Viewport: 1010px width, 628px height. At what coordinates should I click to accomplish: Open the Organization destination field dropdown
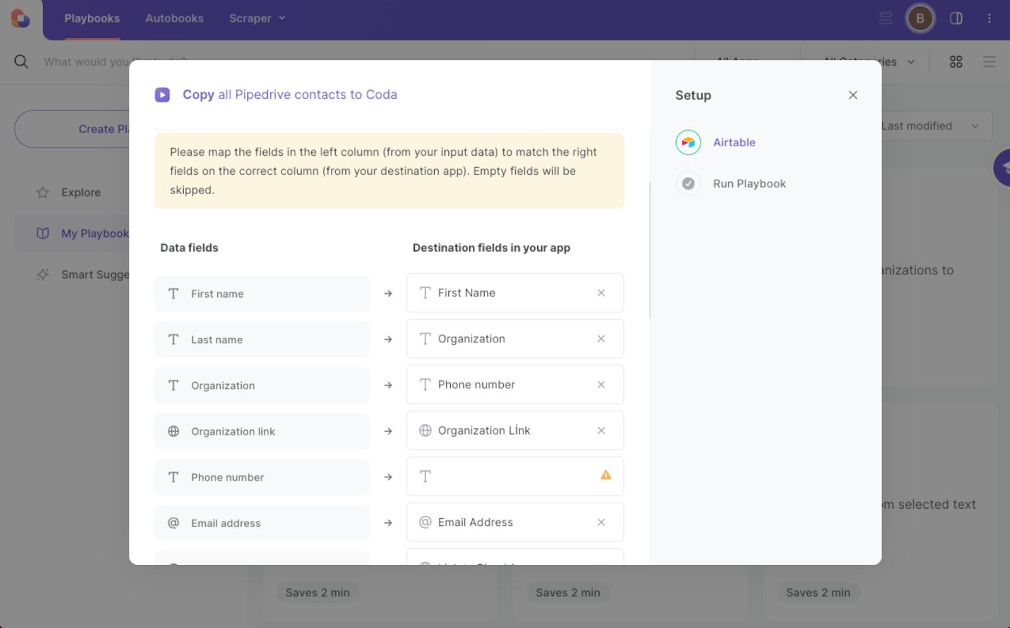pyautogui.click(x=515, y=339)
